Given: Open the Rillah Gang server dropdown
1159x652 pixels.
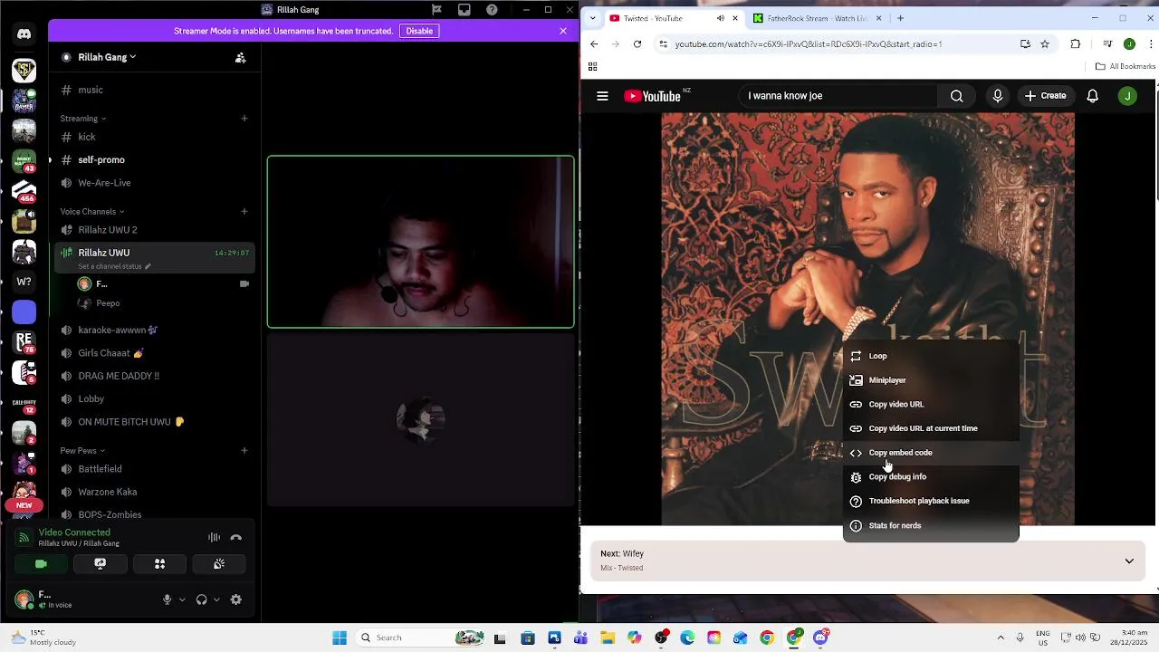Looking at the screenshot, I should 107,57.
